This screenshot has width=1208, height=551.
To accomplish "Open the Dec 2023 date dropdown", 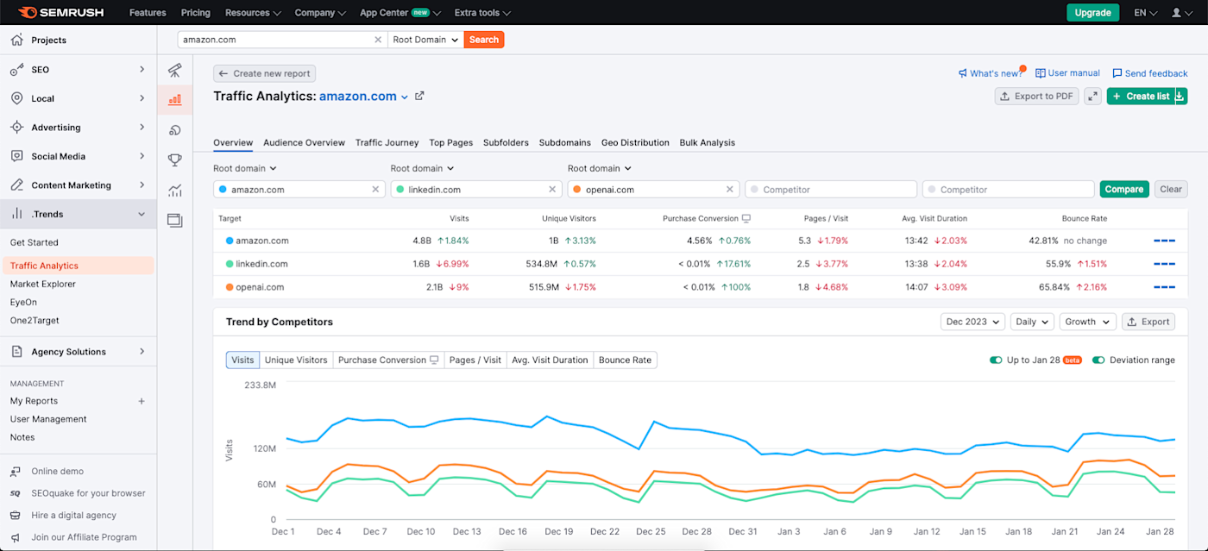I will pos(972,322).
